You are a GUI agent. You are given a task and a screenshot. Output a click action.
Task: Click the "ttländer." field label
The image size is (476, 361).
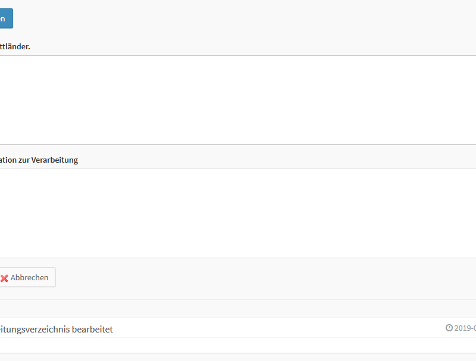pos(15,46)
